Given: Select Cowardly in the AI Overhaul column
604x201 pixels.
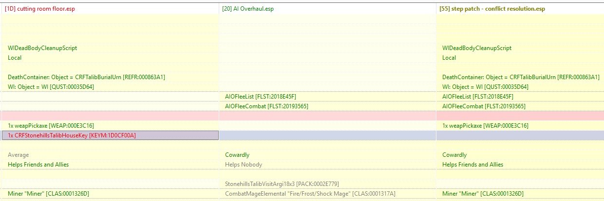Looking at the screenshot, I should (x=237, y=155).
